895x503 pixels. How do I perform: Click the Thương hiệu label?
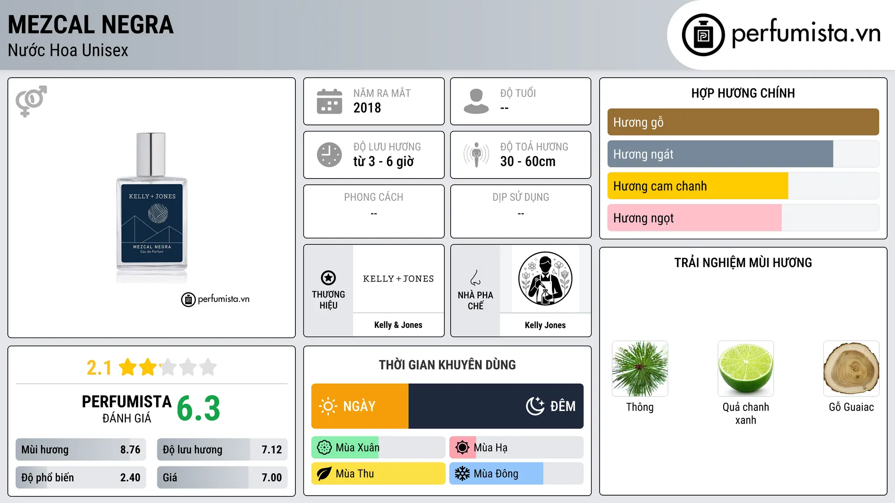[x=328, y=300]
